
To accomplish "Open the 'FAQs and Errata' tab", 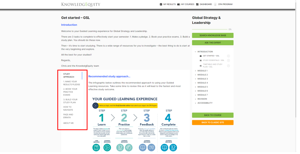I will pos(68,116).
